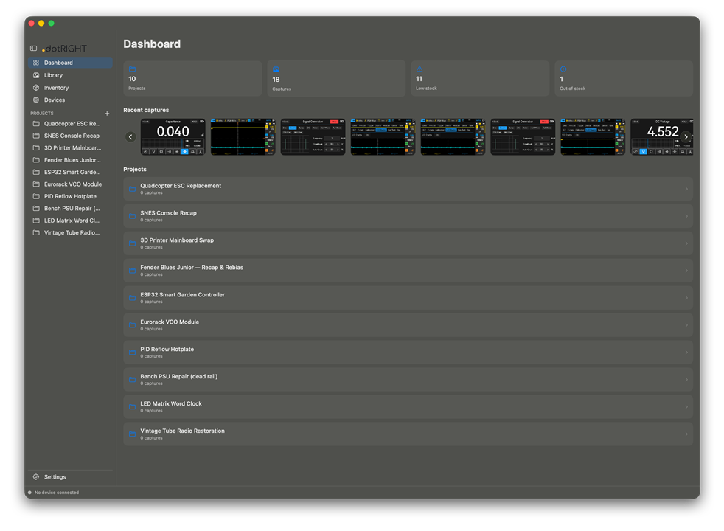Viewport: 724px width, 531px height.
Task: Click the Projects folder icon in stat card
Action: click(x=132, y=69)
